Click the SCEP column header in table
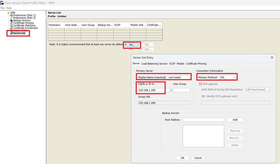Viewport: 280px width, 164px height. pos(121,25)
